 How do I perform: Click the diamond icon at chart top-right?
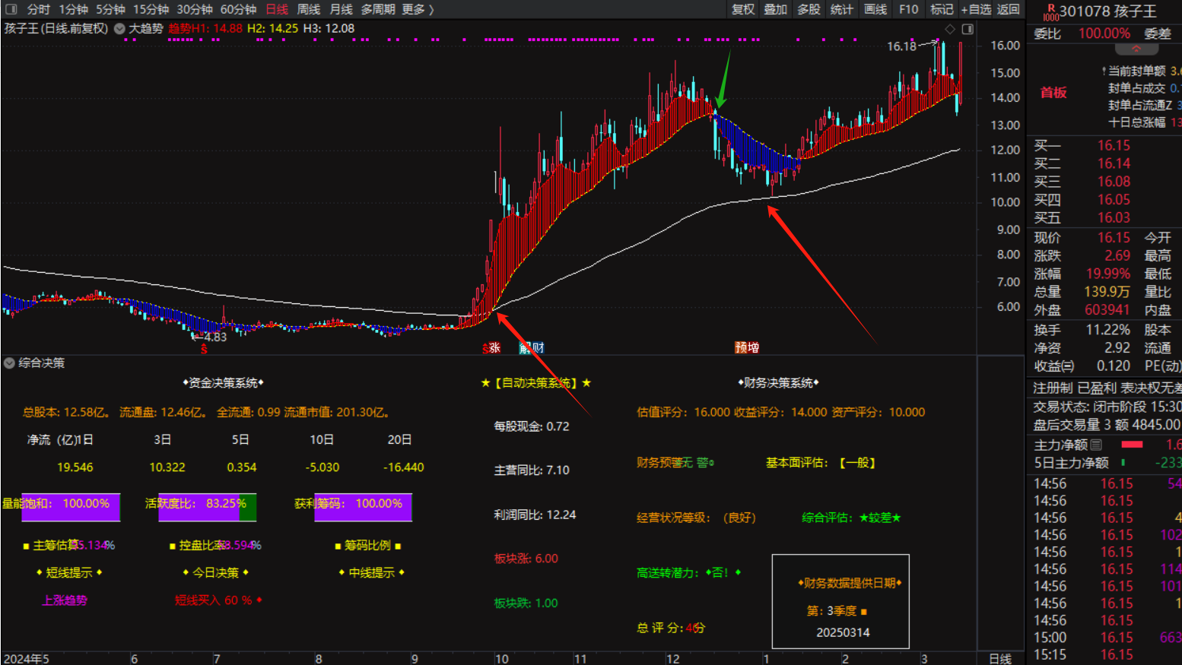tap(949, 29)
